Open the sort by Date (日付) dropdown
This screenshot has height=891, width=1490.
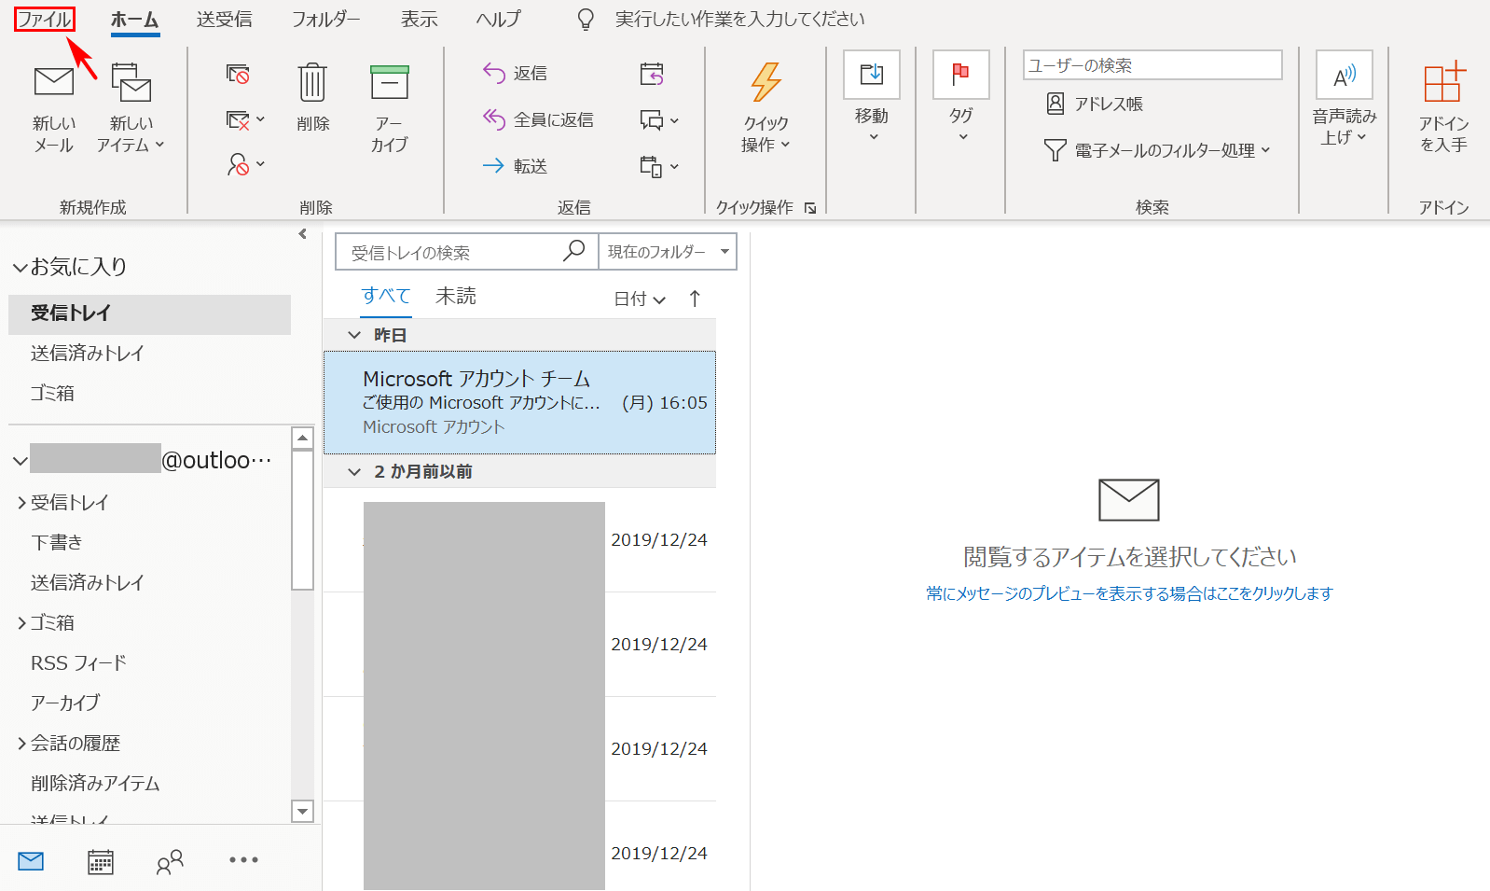pos(640,299)
